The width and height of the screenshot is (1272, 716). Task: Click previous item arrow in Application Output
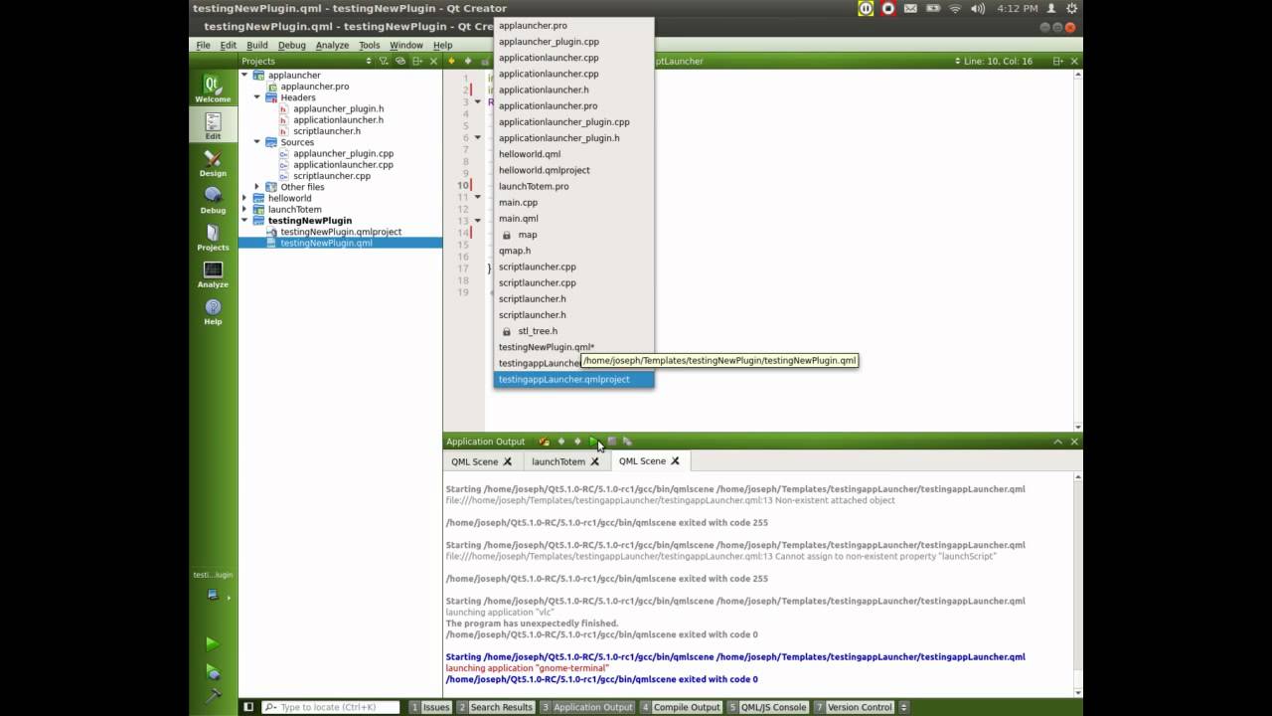click(560, 442)
